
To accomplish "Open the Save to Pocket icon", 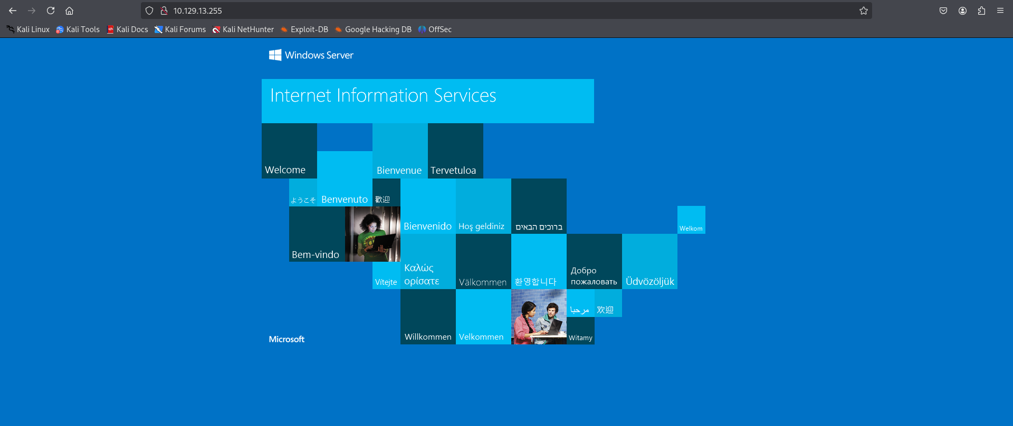I will point(943,11).
